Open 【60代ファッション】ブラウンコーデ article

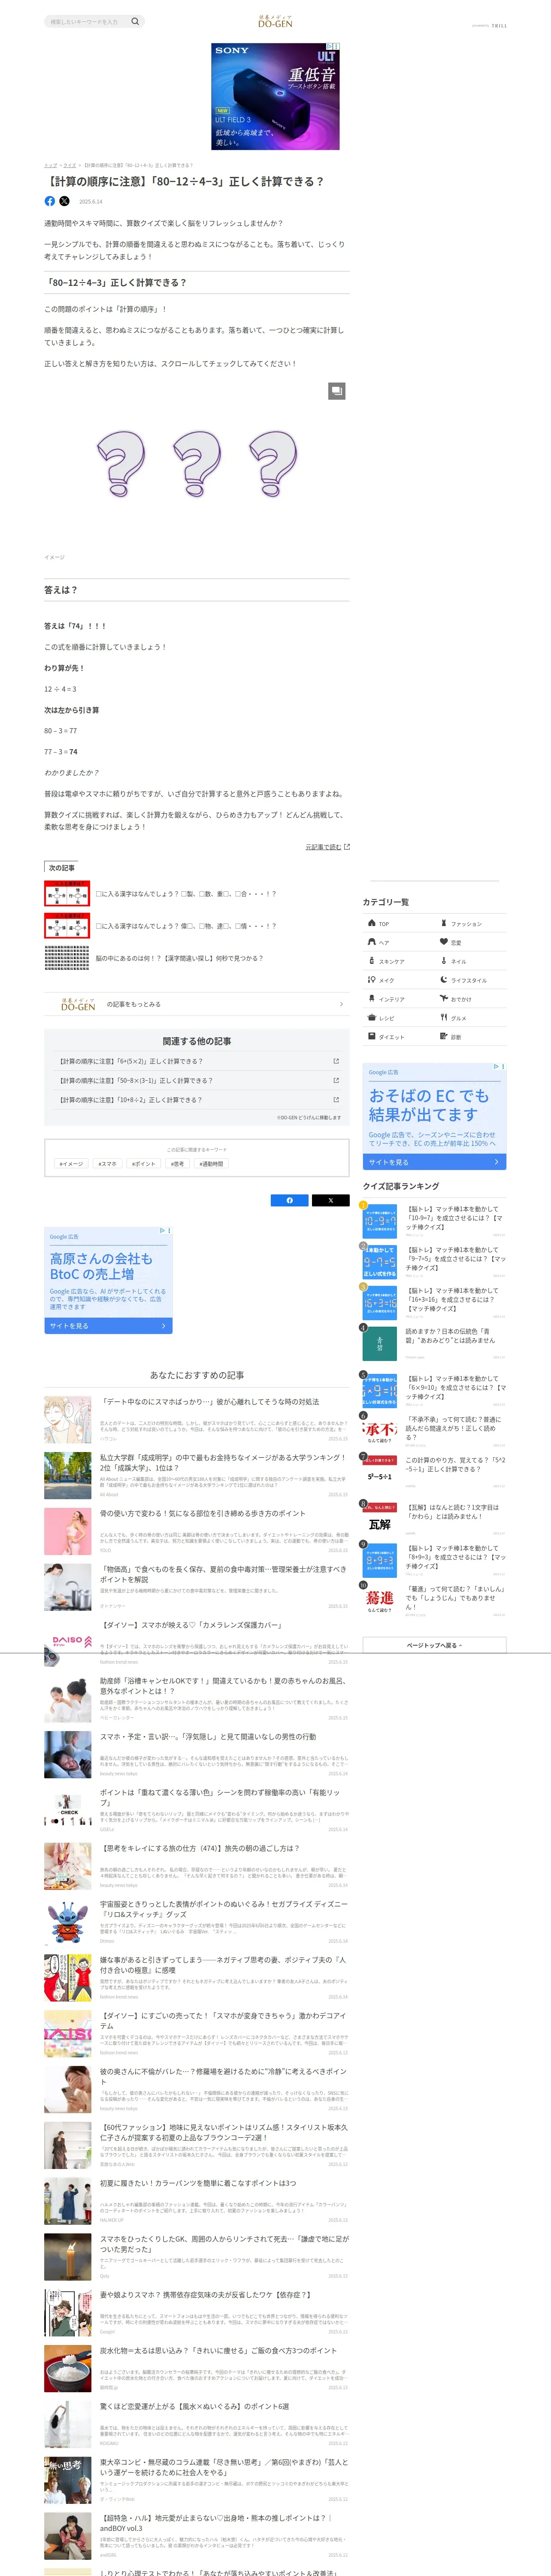(224, 2132)
